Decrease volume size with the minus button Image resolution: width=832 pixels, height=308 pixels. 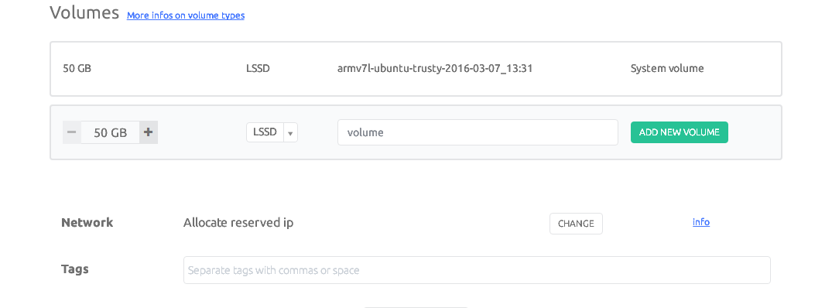pyautogui.click(x=72, y=132)
